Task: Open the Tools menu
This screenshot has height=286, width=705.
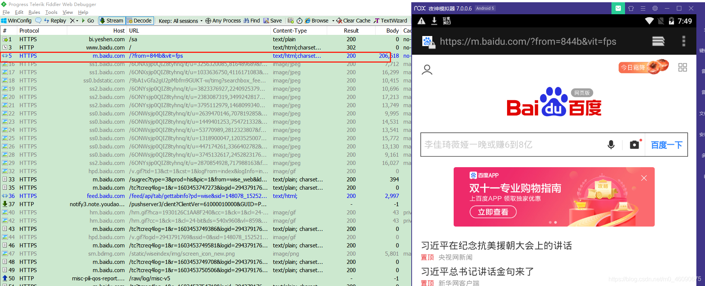Action: tap(51, 12)
